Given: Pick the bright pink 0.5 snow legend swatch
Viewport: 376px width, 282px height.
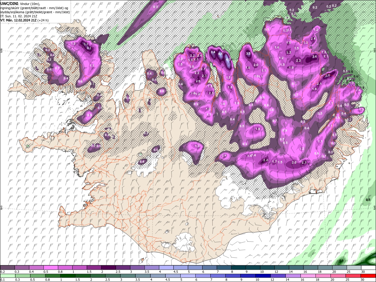Looking at the screenshot, I should (x=51, y=268).
